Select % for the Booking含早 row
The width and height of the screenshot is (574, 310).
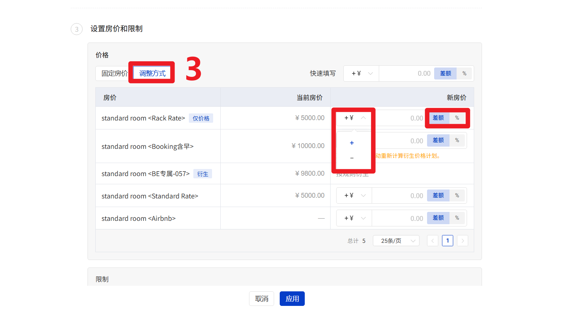457,140
